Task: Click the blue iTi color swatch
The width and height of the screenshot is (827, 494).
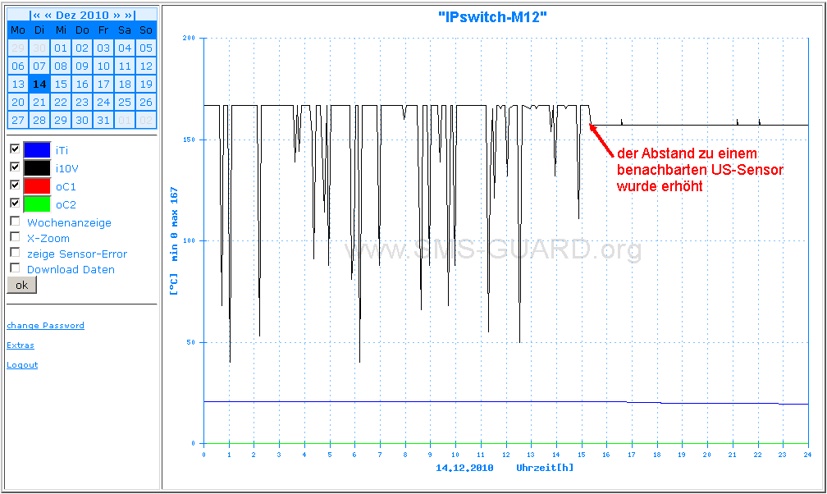Action: (x=37, y=150)
